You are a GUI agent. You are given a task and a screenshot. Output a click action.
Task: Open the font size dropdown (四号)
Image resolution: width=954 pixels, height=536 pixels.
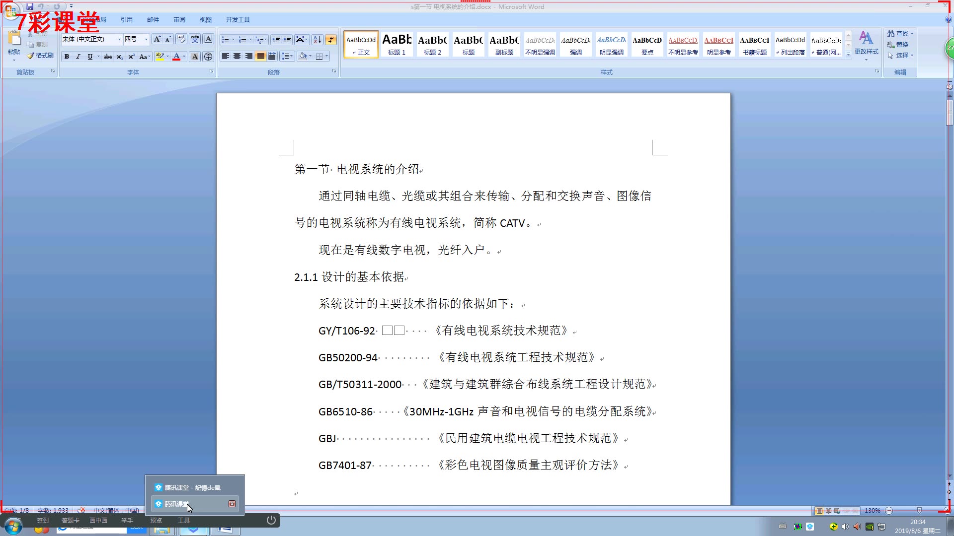pyautogui.click(x=146, y=39)
